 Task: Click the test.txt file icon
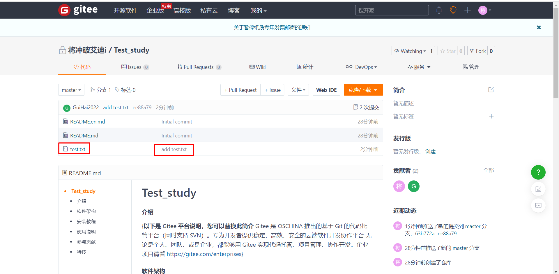point(66,149)
